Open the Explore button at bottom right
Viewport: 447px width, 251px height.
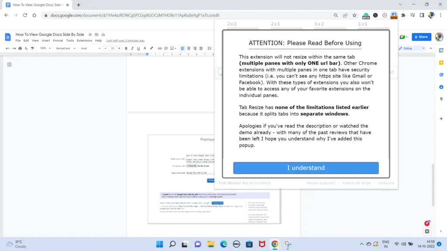coord(427,231)
